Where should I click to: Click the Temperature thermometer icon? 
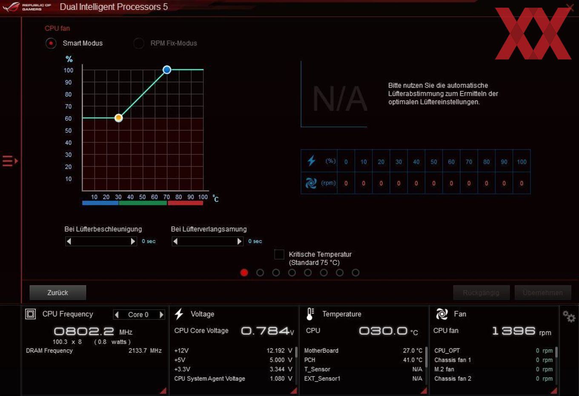(x=310, y=314)
